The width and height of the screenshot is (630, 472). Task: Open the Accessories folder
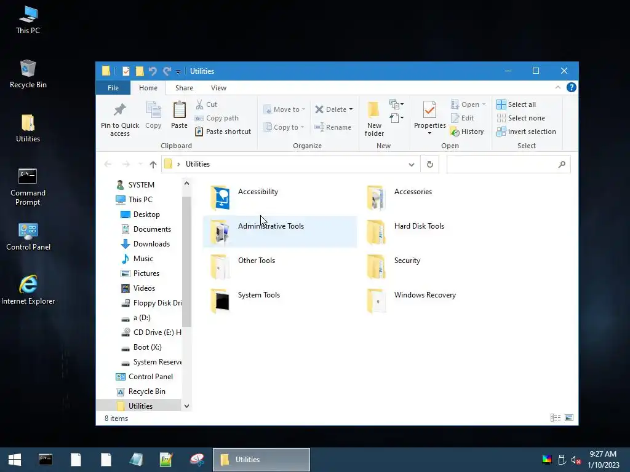click(x=400, y=197)
